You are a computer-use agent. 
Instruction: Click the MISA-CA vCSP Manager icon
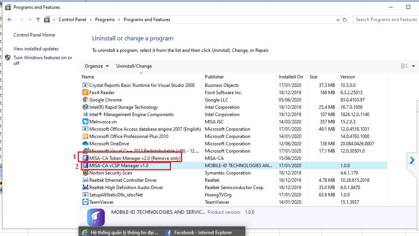pyautogui.click(x=85, y=166)
